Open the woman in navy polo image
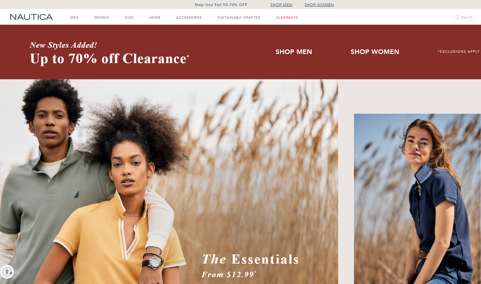The height and width of the screenshot is (284, 481). 417,199
